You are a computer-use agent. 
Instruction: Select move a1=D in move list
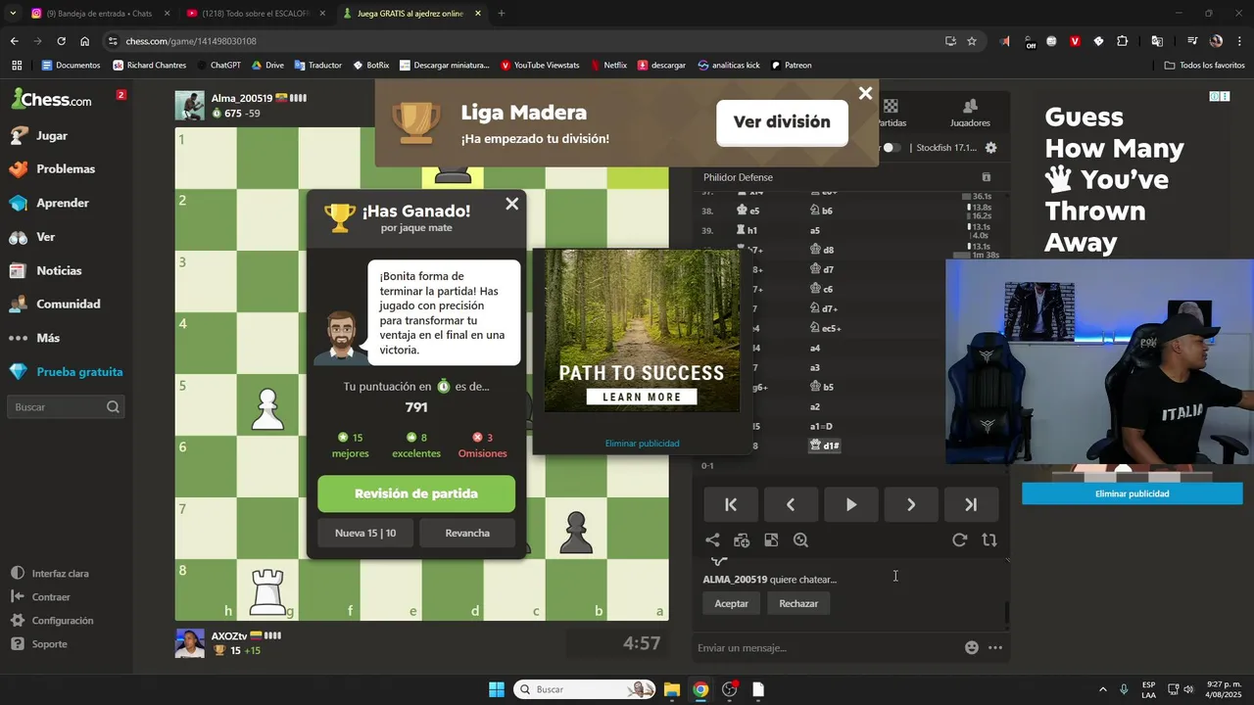821,426
